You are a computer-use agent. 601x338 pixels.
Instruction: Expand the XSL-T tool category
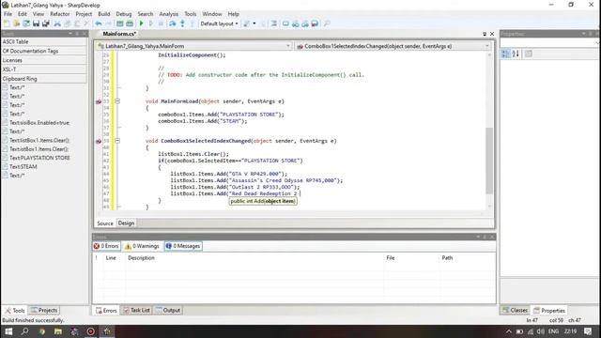point(44,69)
